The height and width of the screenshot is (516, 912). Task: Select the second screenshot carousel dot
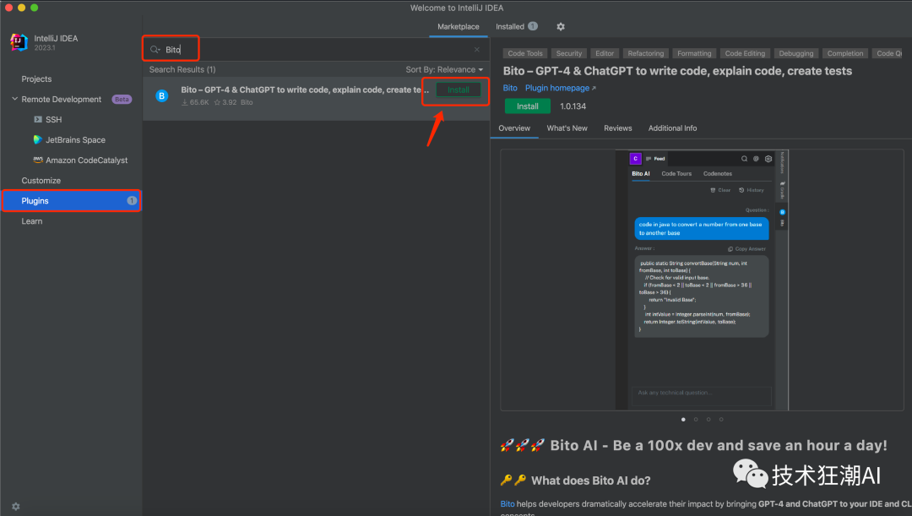(x=696, y=419)
